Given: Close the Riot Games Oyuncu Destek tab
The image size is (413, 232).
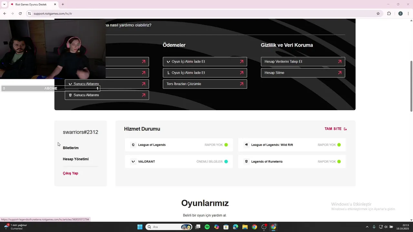Looking at the screenshot, I should click(x=55, y=5).
